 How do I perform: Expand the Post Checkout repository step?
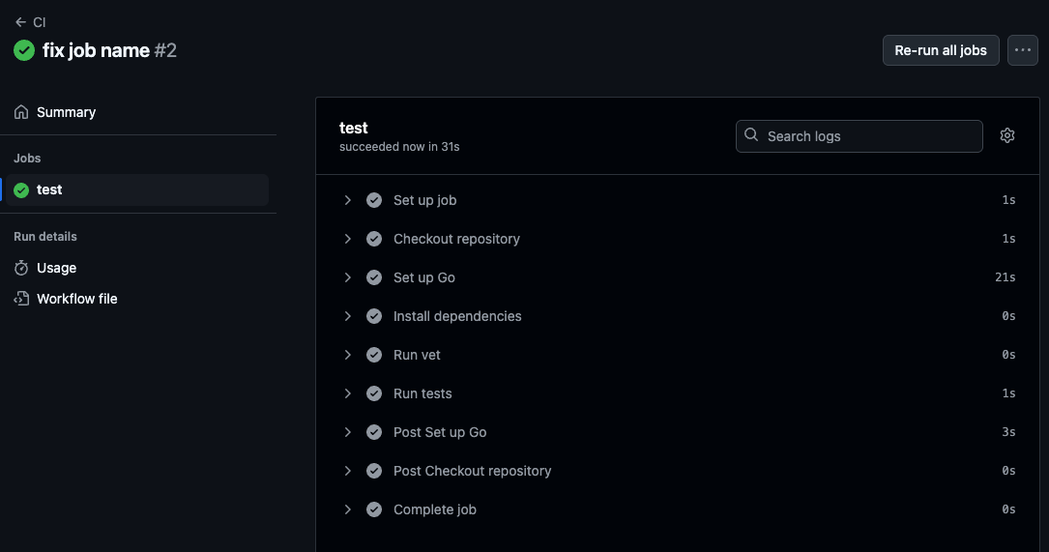tap(348, 471)
